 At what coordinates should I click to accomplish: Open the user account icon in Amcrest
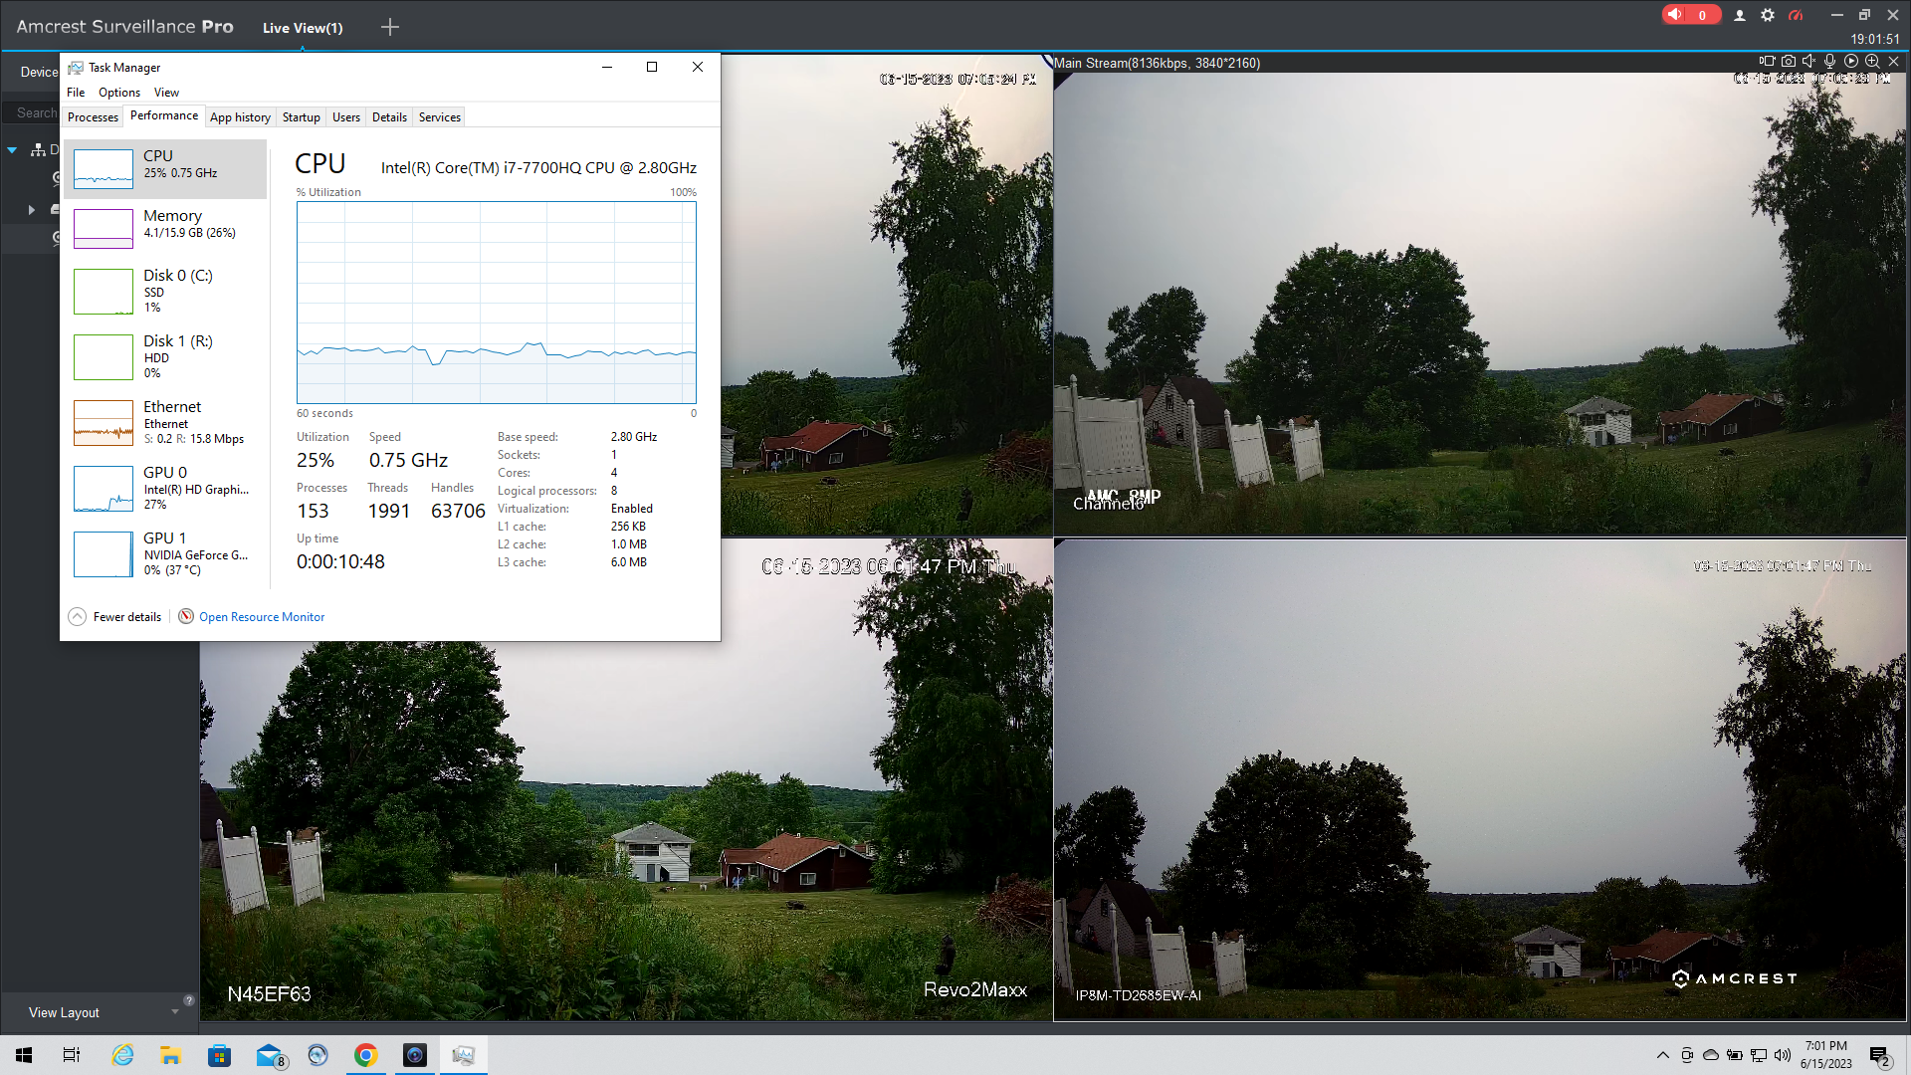1740,15
